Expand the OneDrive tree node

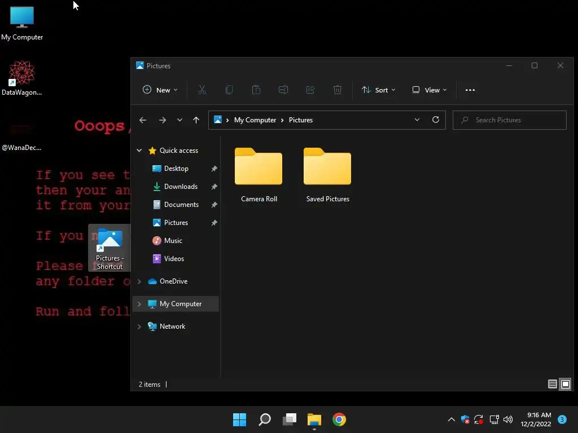tap(139, 281)
